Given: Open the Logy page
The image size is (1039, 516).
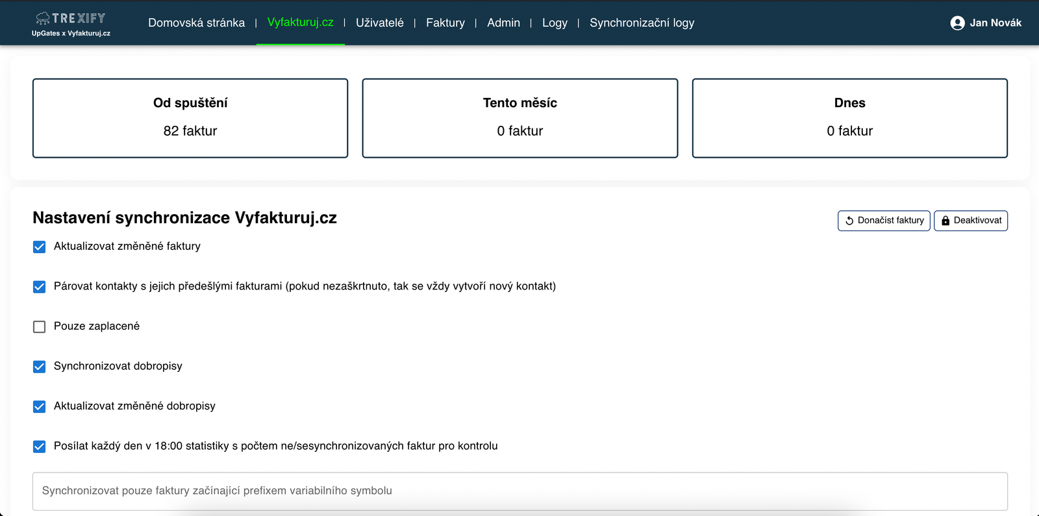Looking at the screenshot, I should pos(555,23).
